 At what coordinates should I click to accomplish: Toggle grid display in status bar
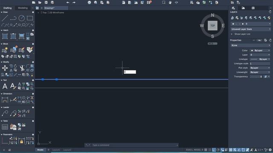coord(206,150)
